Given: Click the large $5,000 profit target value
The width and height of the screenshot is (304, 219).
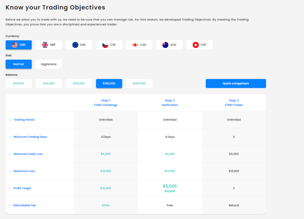Looking at the screenshot, I should (170, 186).
